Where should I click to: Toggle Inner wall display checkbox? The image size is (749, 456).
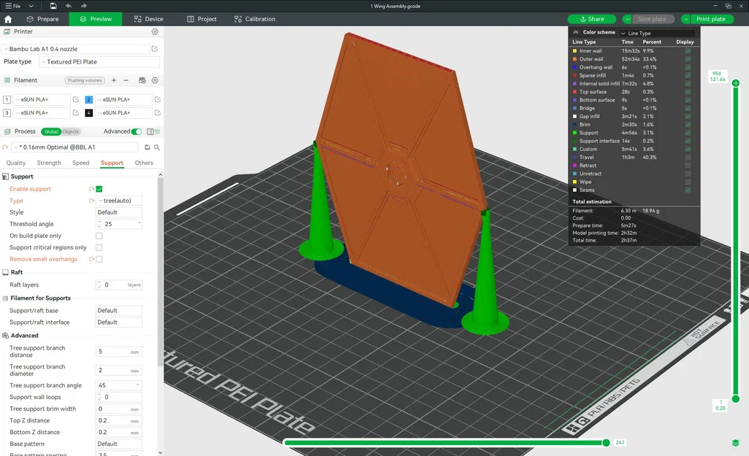[x=688, y=50]
